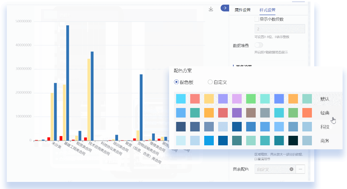
Task: Collapse panel with the blue arrow button
Action: 225,8
